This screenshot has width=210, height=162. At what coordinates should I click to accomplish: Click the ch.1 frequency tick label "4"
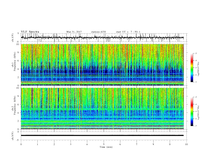(19, 69)
